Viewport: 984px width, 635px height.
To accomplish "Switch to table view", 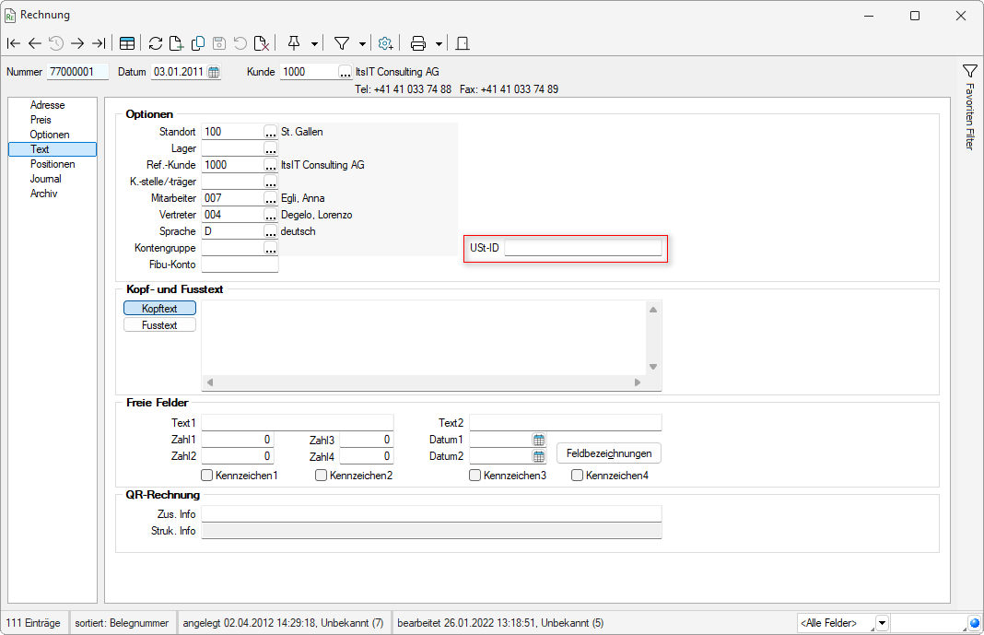I will coord(127,43).
